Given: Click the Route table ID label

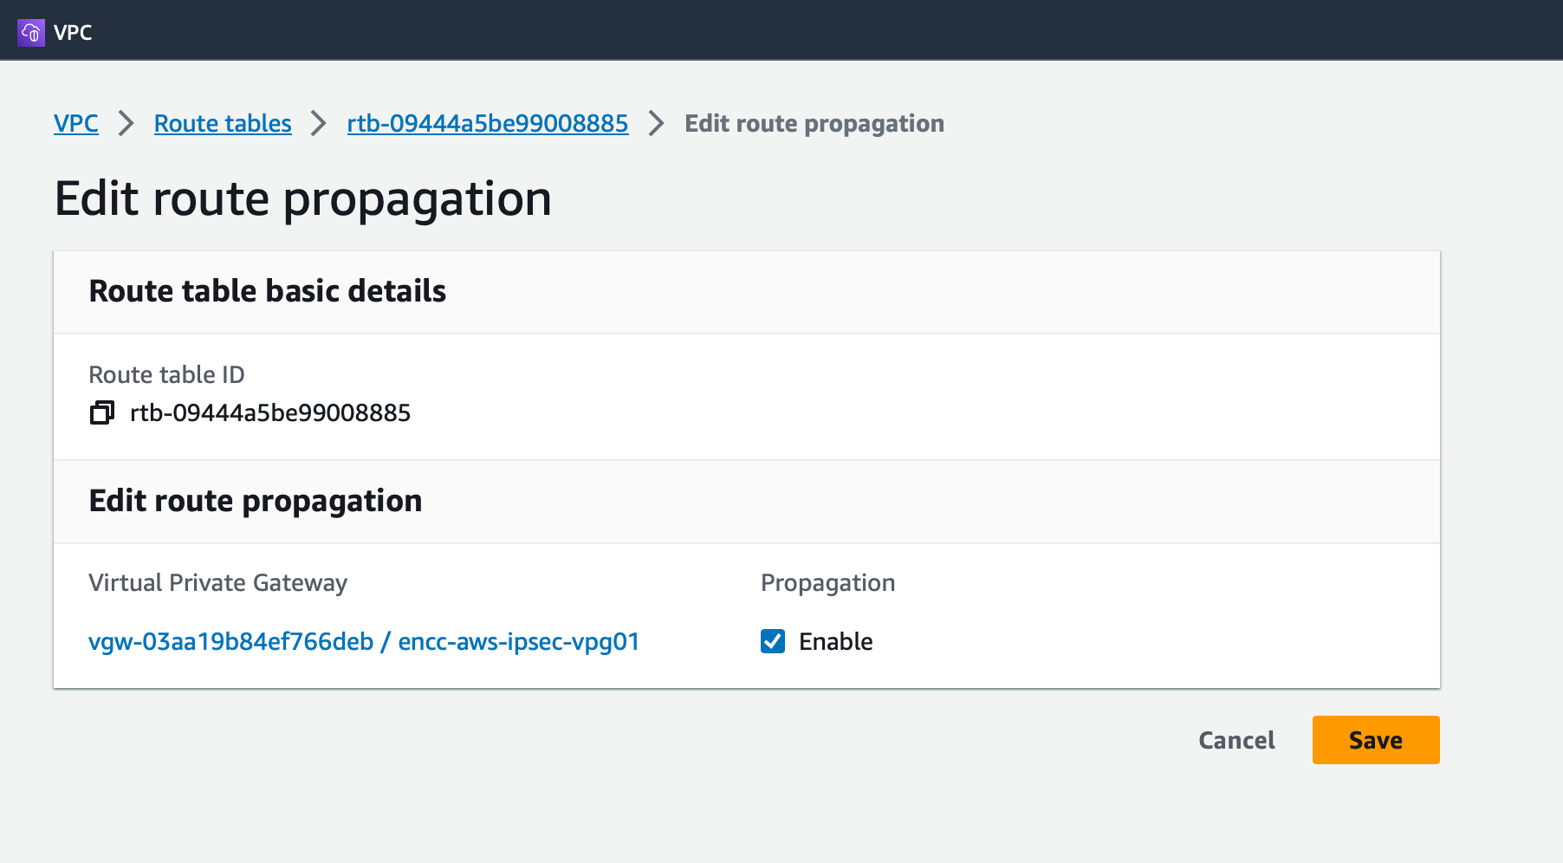Looking at the screenshot, I should 167,375.
